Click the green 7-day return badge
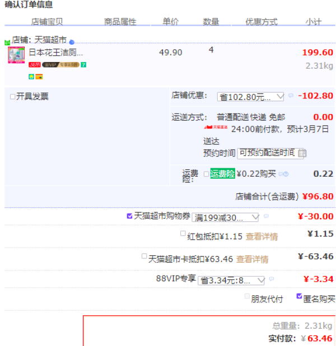Image resolution: width=336 pixels, height=346 pixels. (83, 65)
